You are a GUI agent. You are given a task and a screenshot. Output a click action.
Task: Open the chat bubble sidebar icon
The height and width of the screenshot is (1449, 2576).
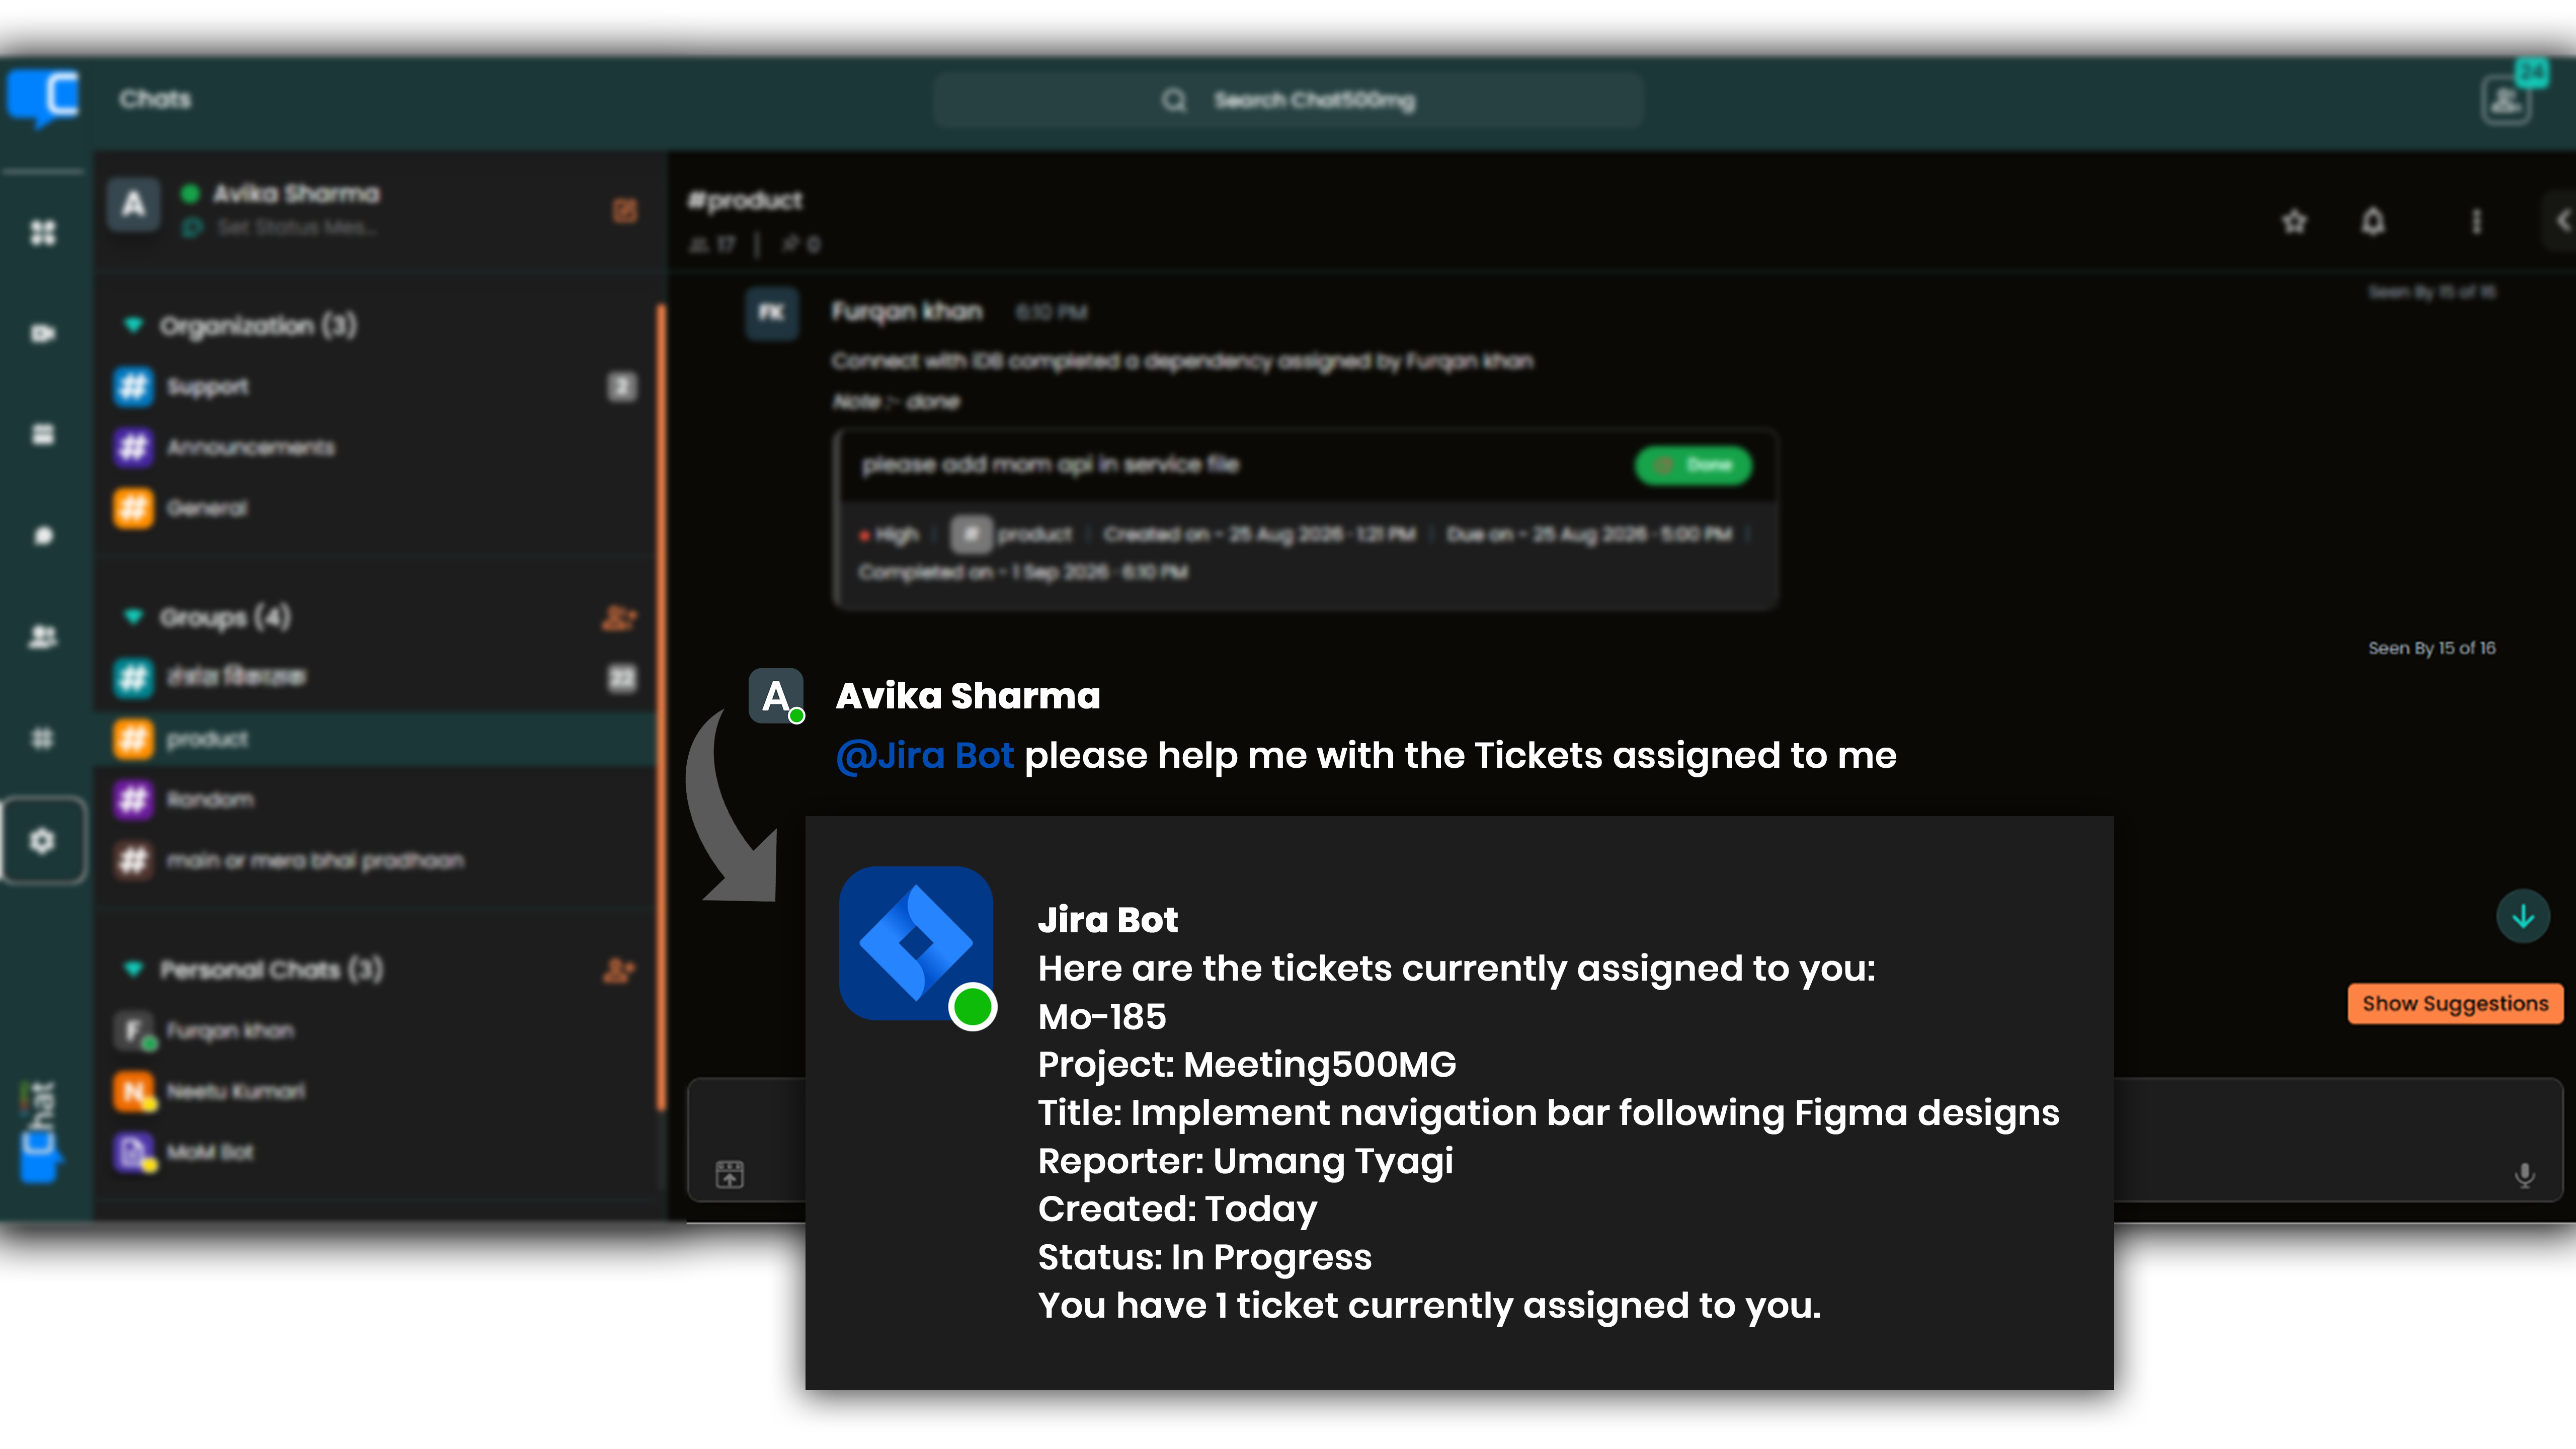[x=43, y=536]
